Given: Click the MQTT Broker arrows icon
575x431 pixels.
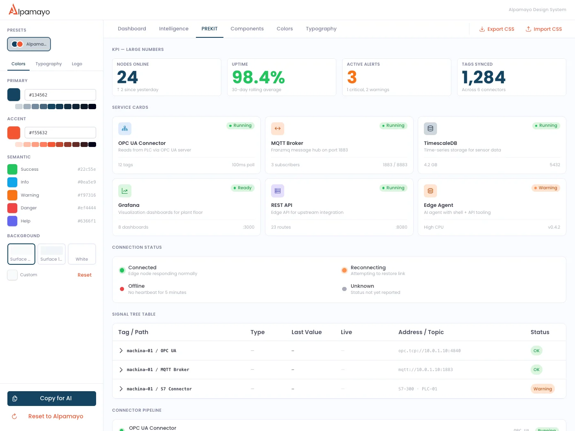Looking at the screenshot, I should point(278,128).
